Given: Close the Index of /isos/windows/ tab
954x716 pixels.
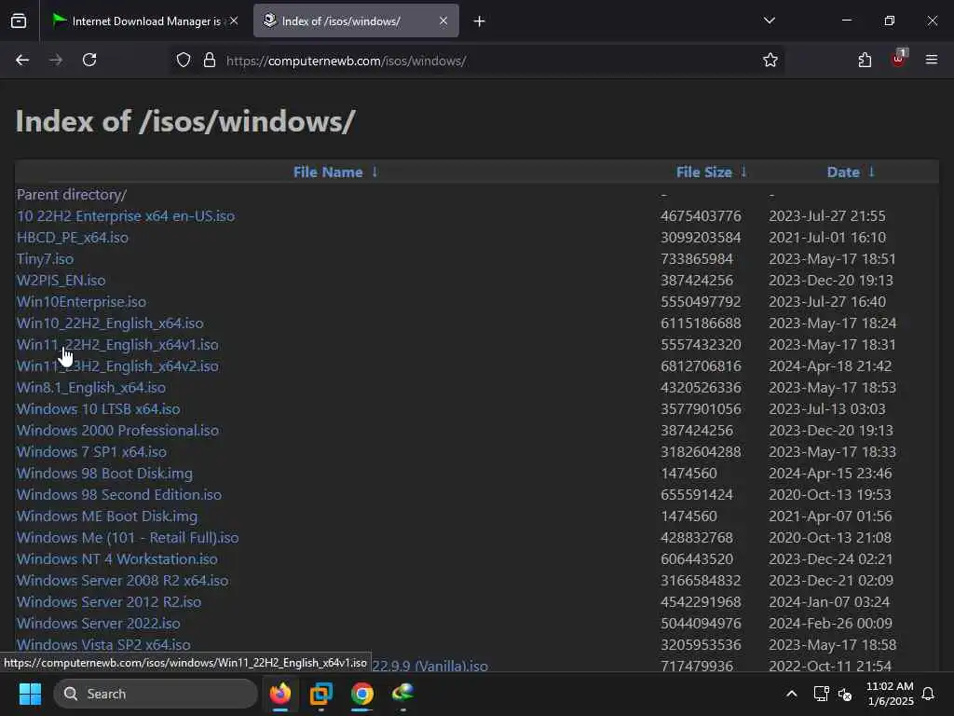Looking at the screenshot, I should tap(443, 21).
